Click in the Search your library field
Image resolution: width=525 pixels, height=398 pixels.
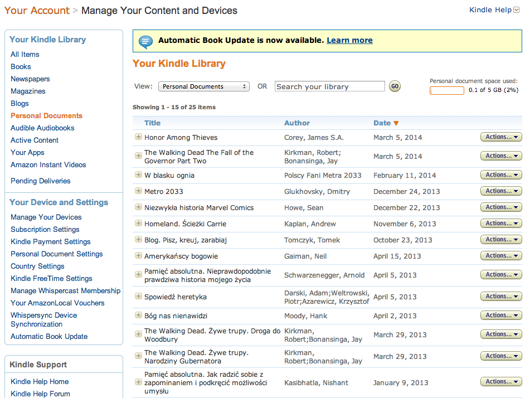330,86
